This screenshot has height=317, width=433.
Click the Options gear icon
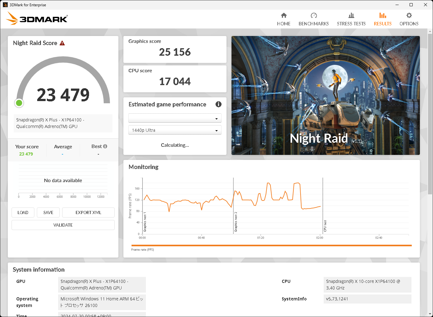409,15
